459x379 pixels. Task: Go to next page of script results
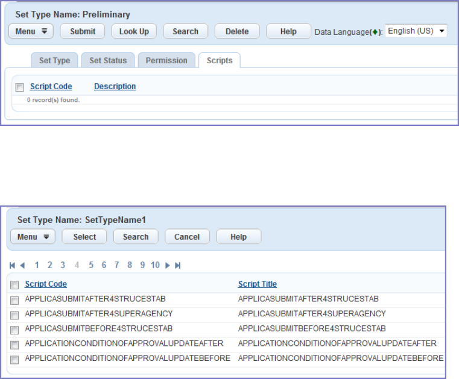(x=168, y=265)
